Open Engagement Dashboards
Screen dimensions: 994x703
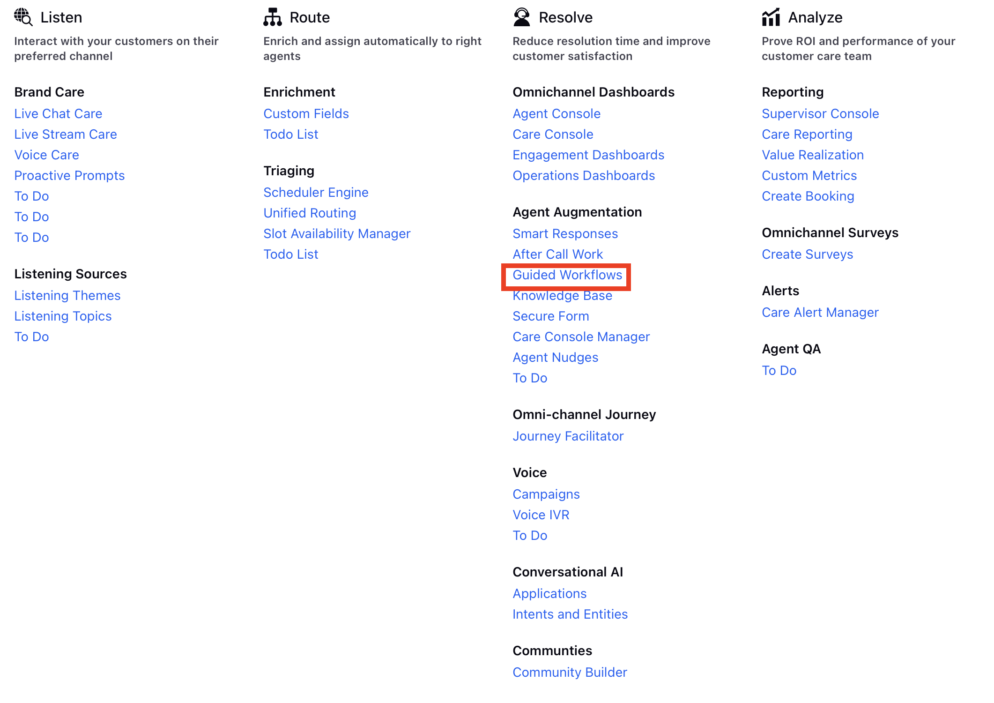pyautogui.click(x=588, y=155)
